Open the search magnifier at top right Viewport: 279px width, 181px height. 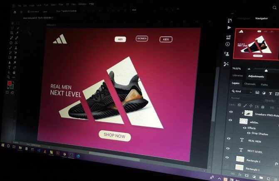[x=274, y=7]
